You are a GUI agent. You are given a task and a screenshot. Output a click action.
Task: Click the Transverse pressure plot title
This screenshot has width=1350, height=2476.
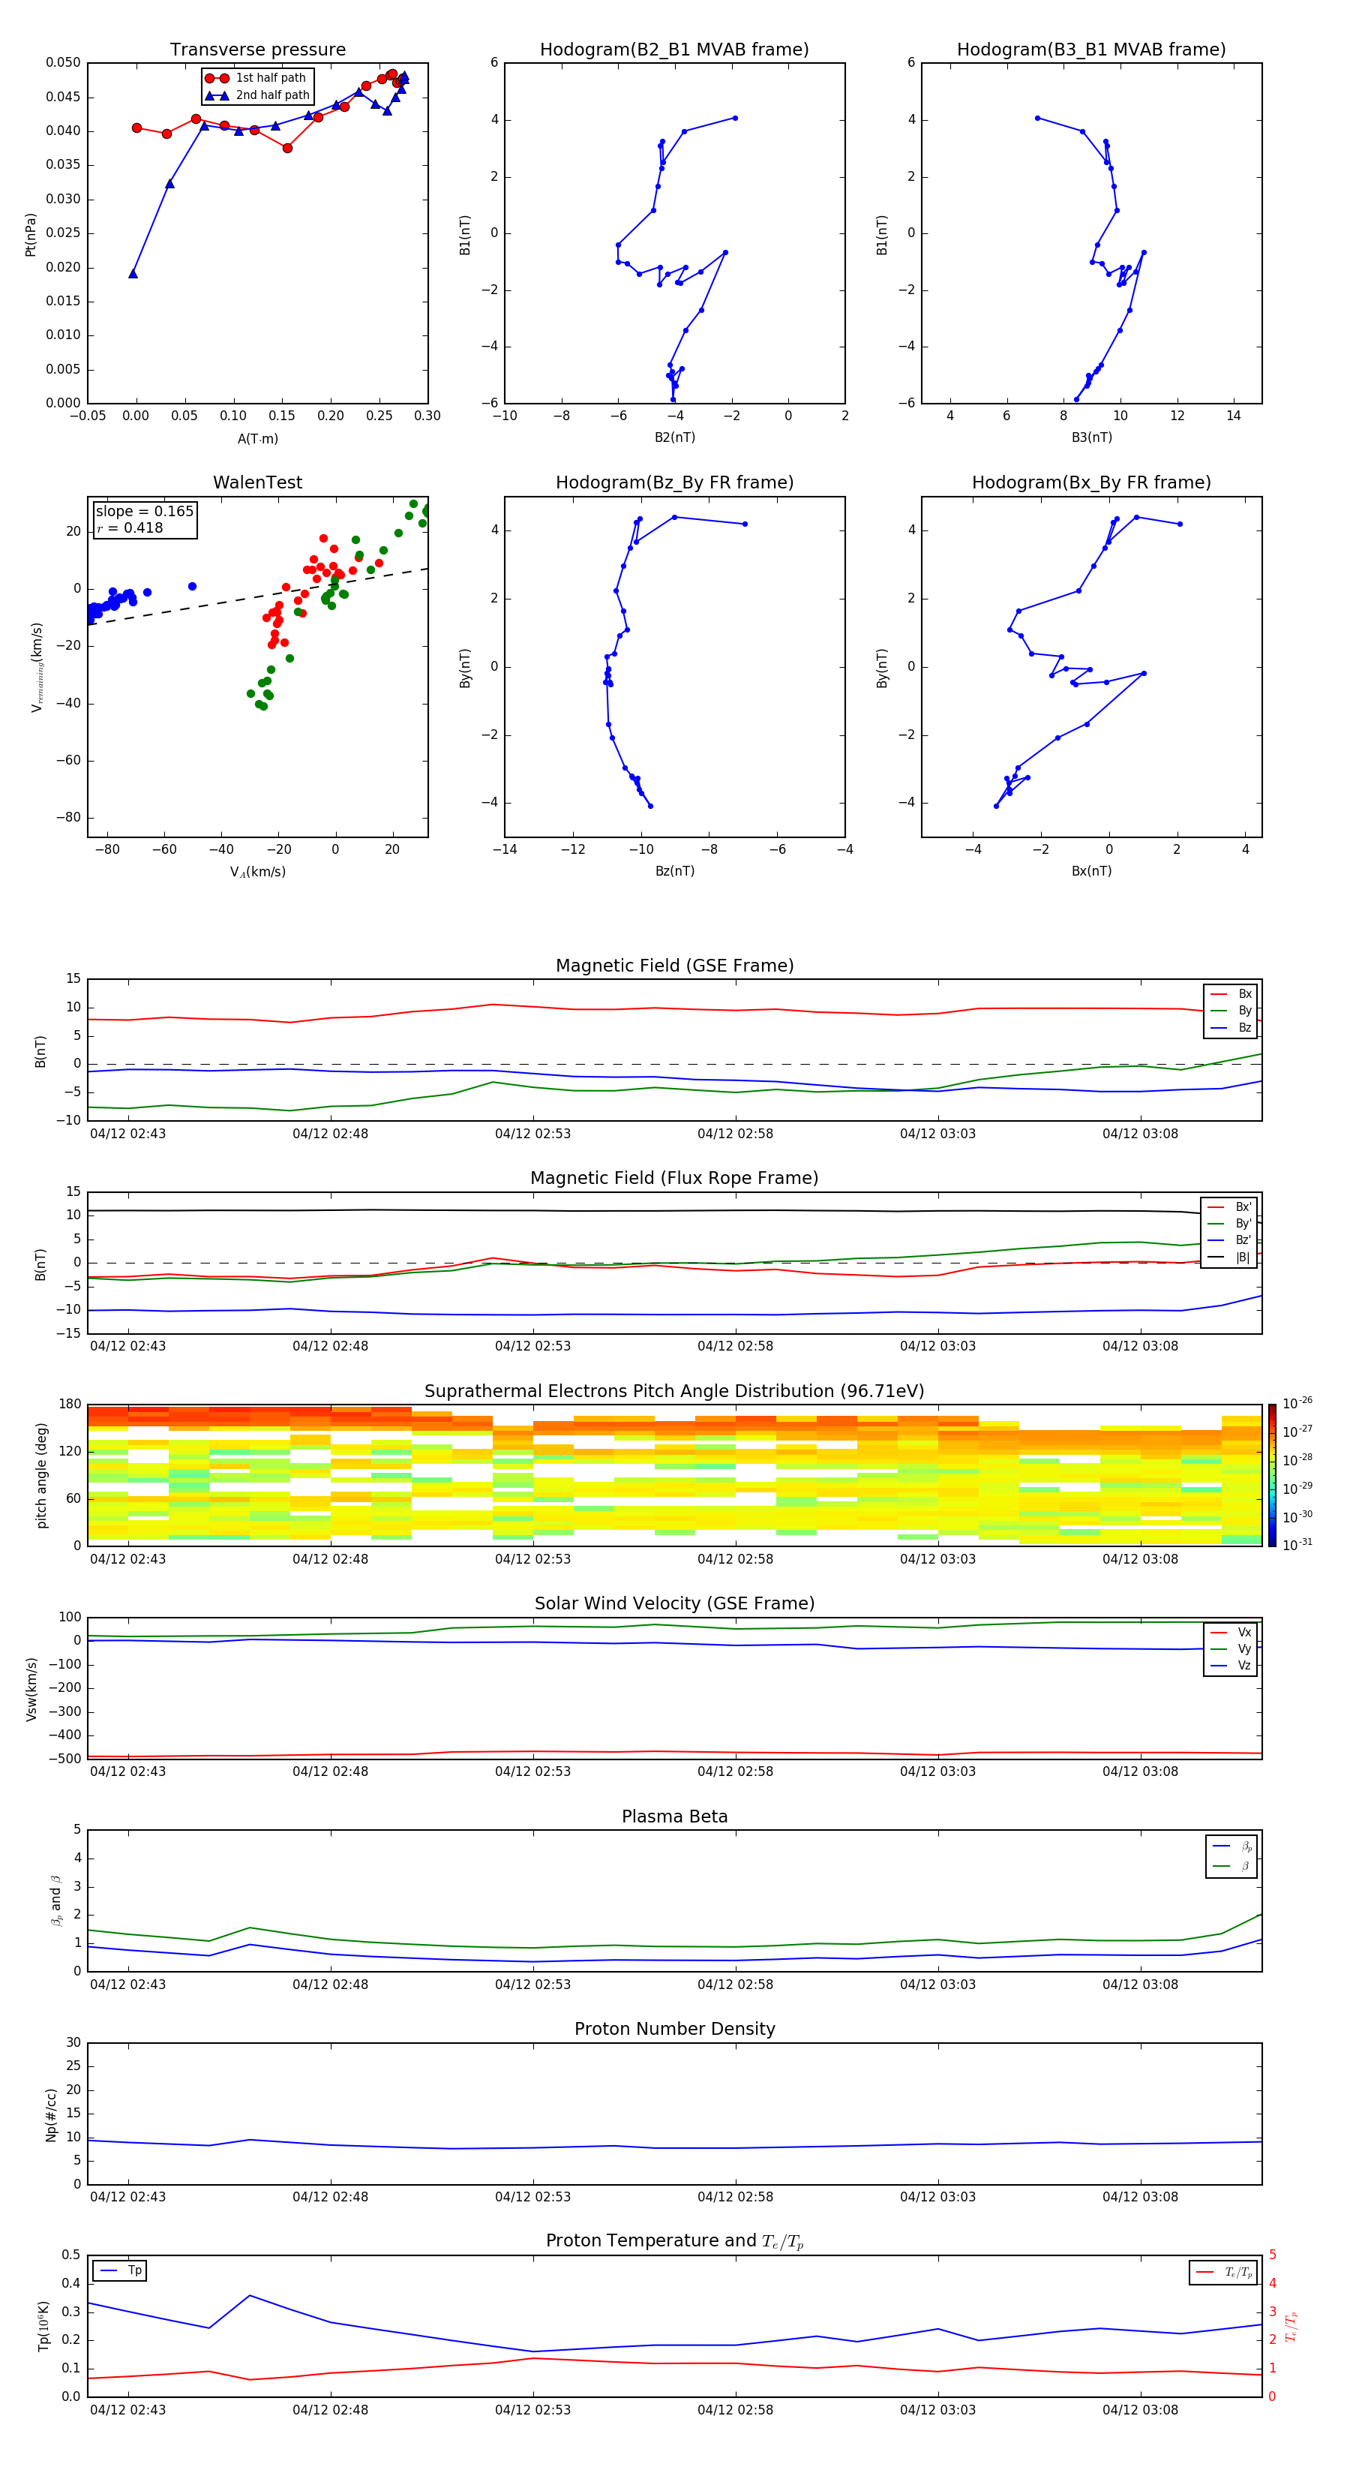pos(257,50)
